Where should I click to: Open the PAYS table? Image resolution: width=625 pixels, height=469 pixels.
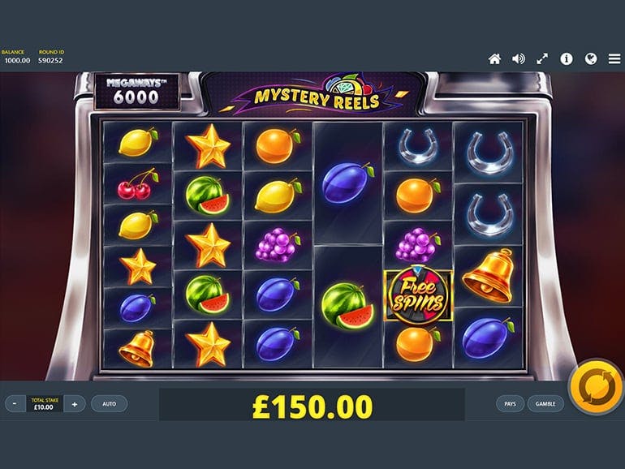(x=510, y=403)
